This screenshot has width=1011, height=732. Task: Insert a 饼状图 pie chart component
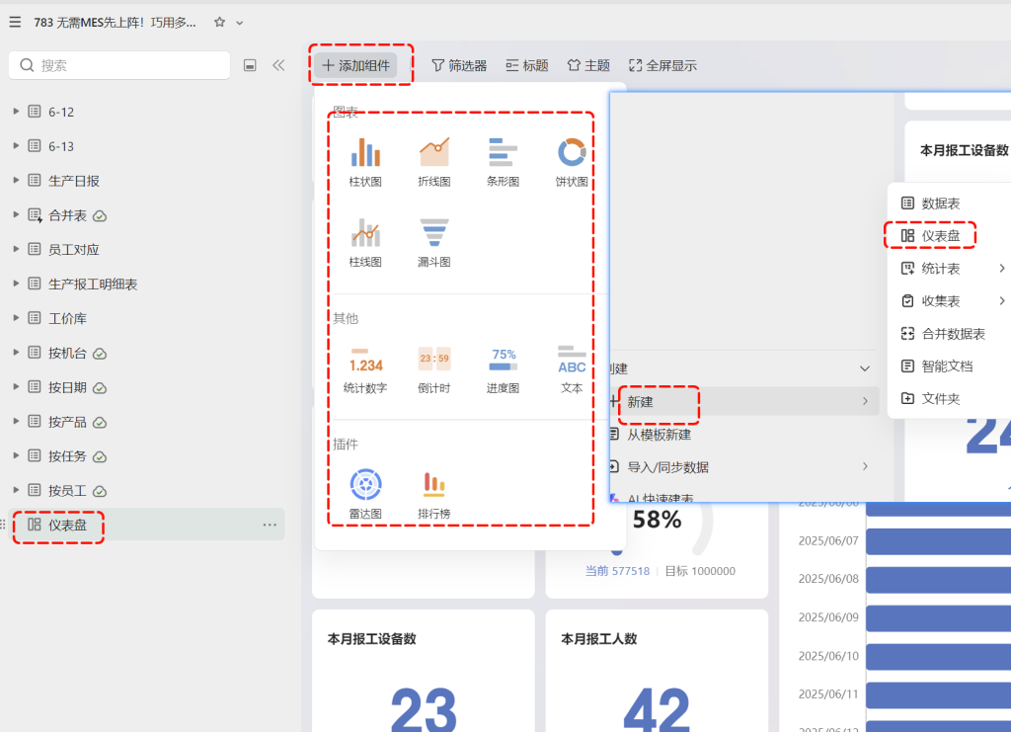click(x=572, y=161)
